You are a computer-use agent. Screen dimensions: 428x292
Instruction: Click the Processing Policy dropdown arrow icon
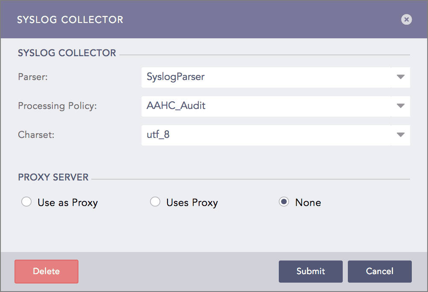tap(400, 106)
